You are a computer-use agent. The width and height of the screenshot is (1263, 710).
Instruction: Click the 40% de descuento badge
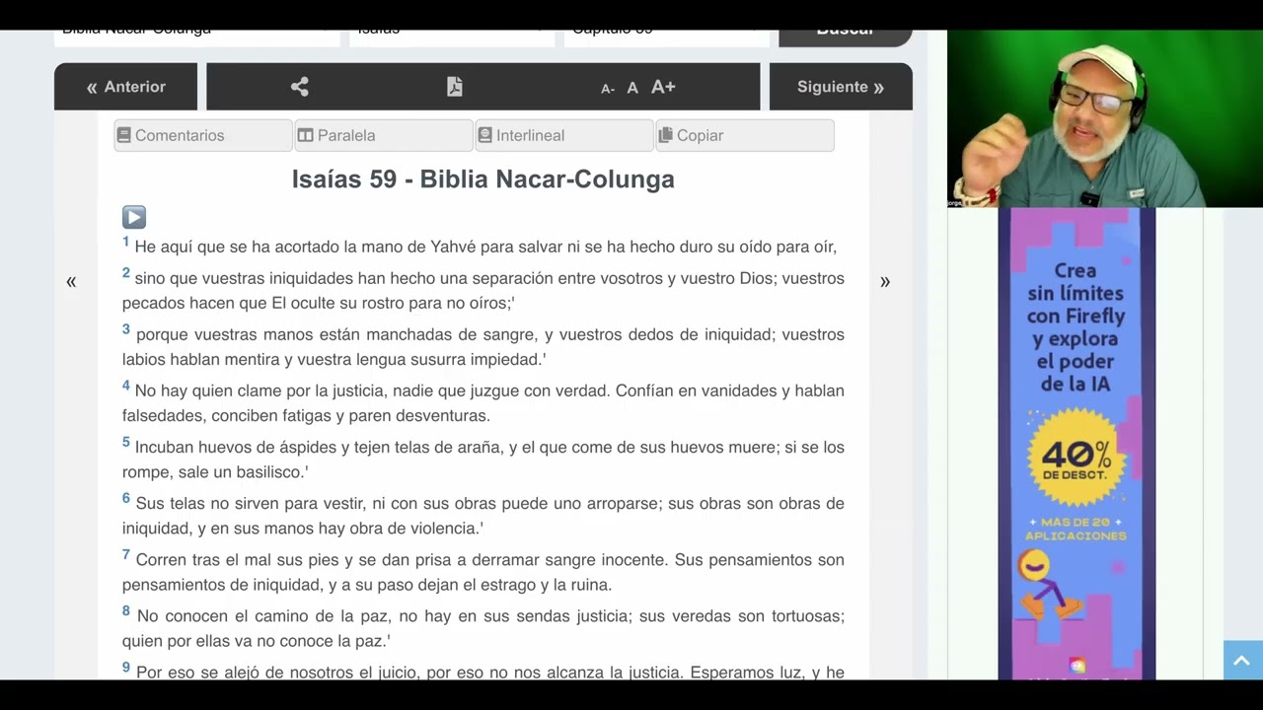click(x=1076, y=459)
